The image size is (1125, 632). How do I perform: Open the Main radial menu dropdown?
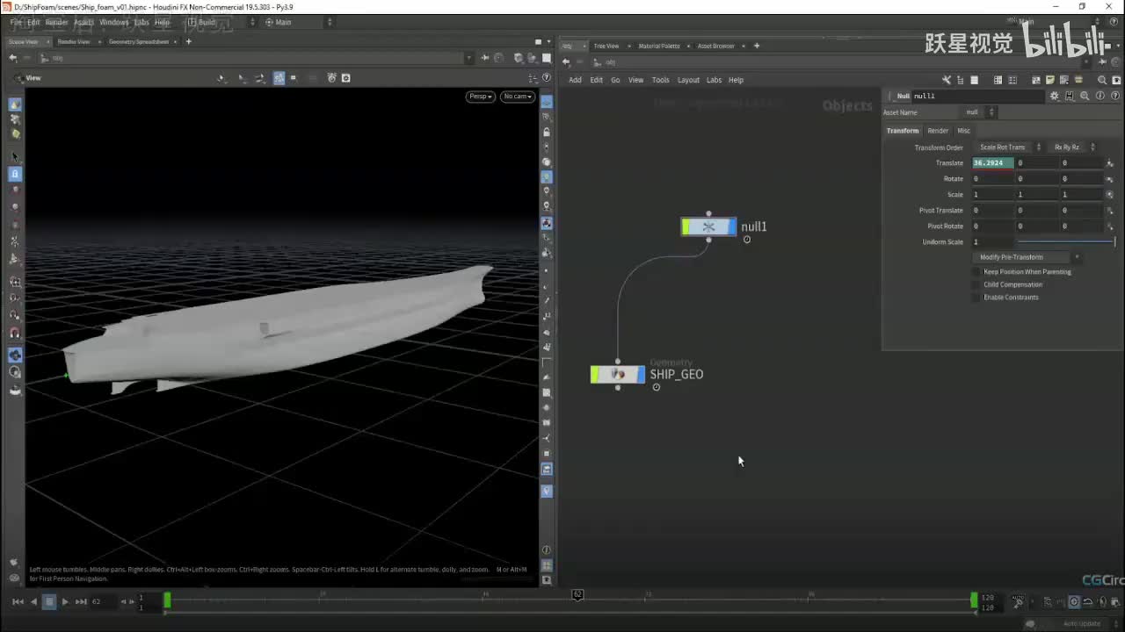[x=298, y=22]
